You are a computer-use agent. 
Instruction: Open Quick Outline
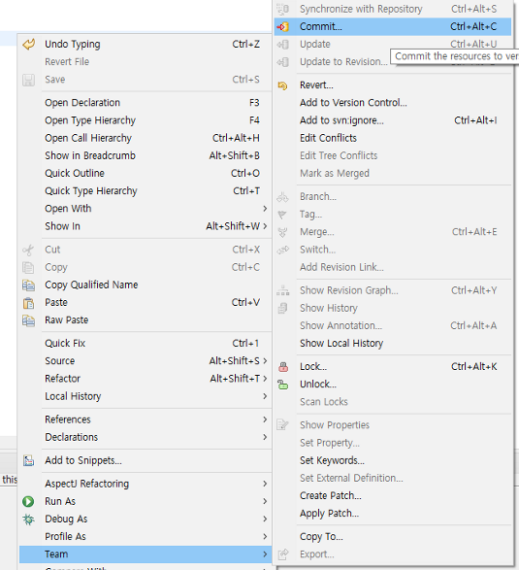(146, 174)
